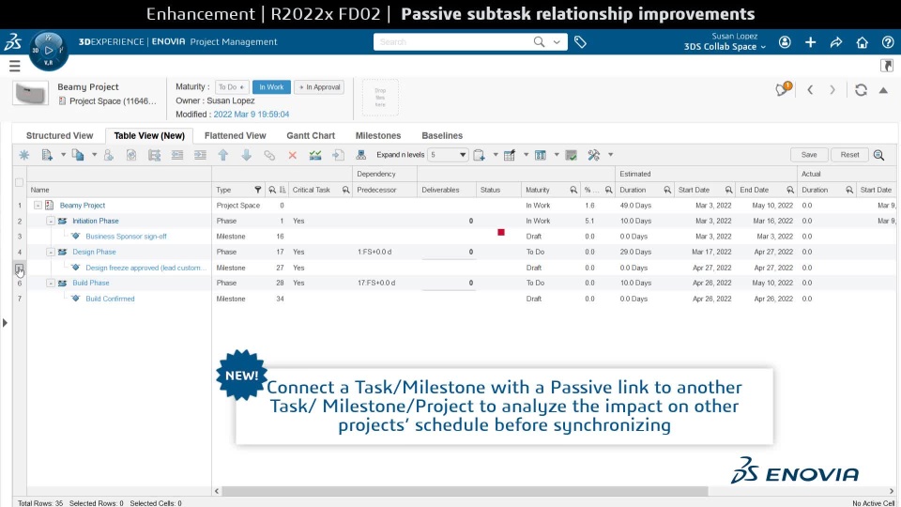This screenshot has width=901, height=507.
Task: Select the Table View (New) tab
Action: [149, 135]
